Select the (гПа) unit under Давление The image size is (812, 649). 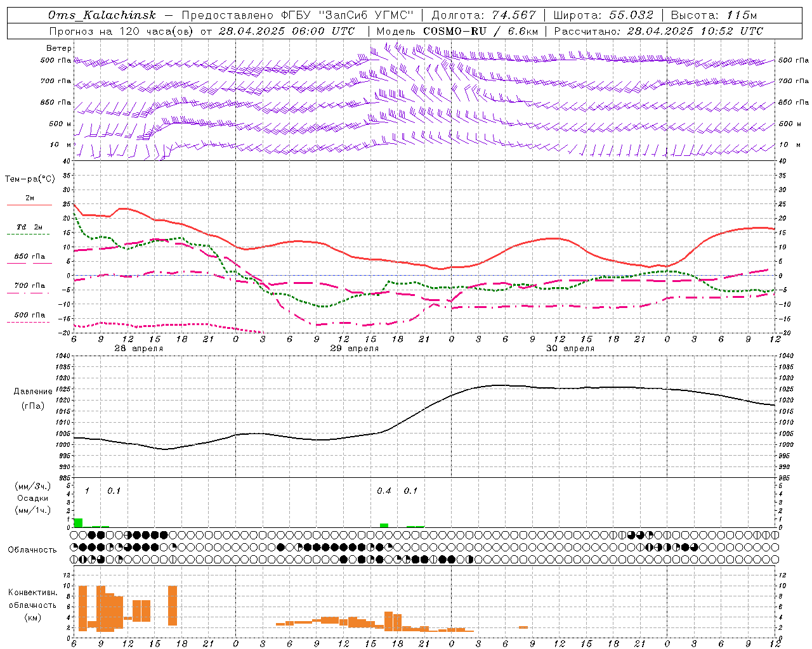(x=33, y=406)
